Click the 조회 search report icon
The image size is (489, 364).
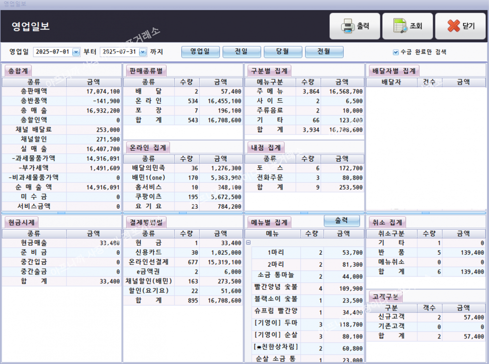[x=400, y=26]
